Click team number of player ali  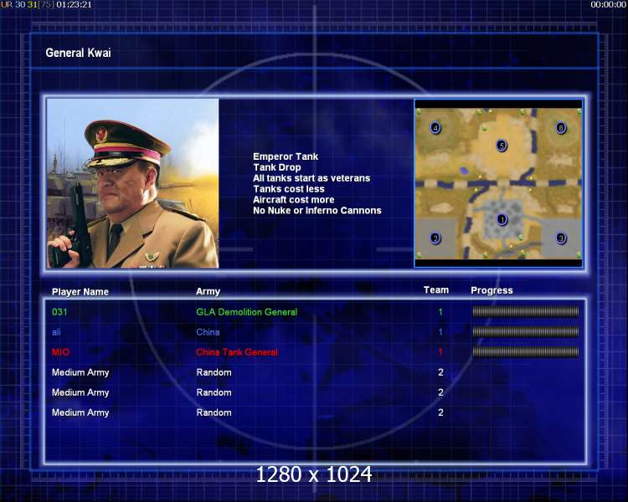440,332
